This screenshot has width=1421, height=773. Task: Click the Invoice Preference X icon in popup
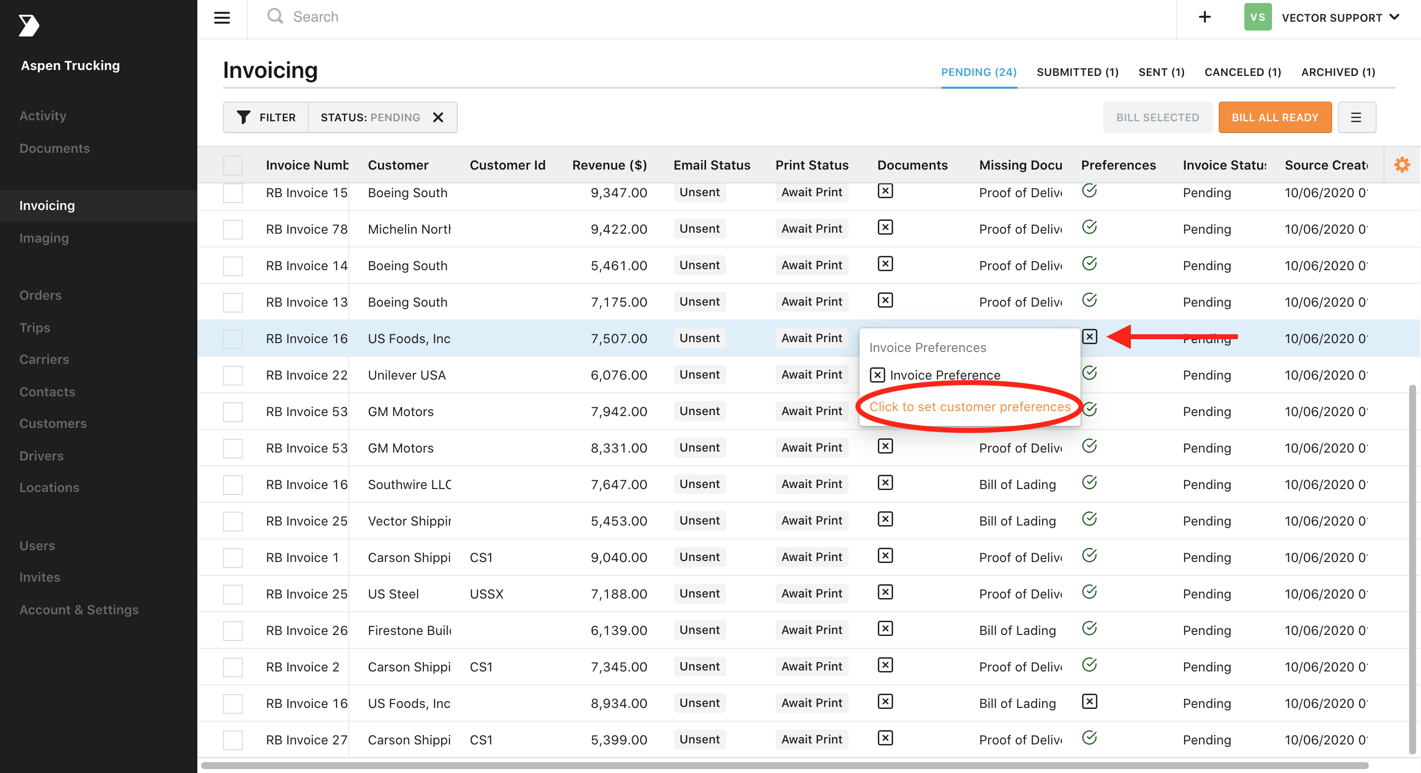[x=877, y=376]
